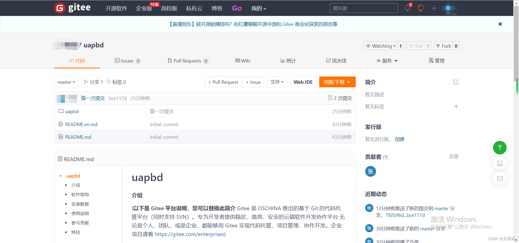Image resolution: width=519 pixels, height=243 pixels.
Task: Click the floating edit feedback icon
Action: click(x=500, y=163)
